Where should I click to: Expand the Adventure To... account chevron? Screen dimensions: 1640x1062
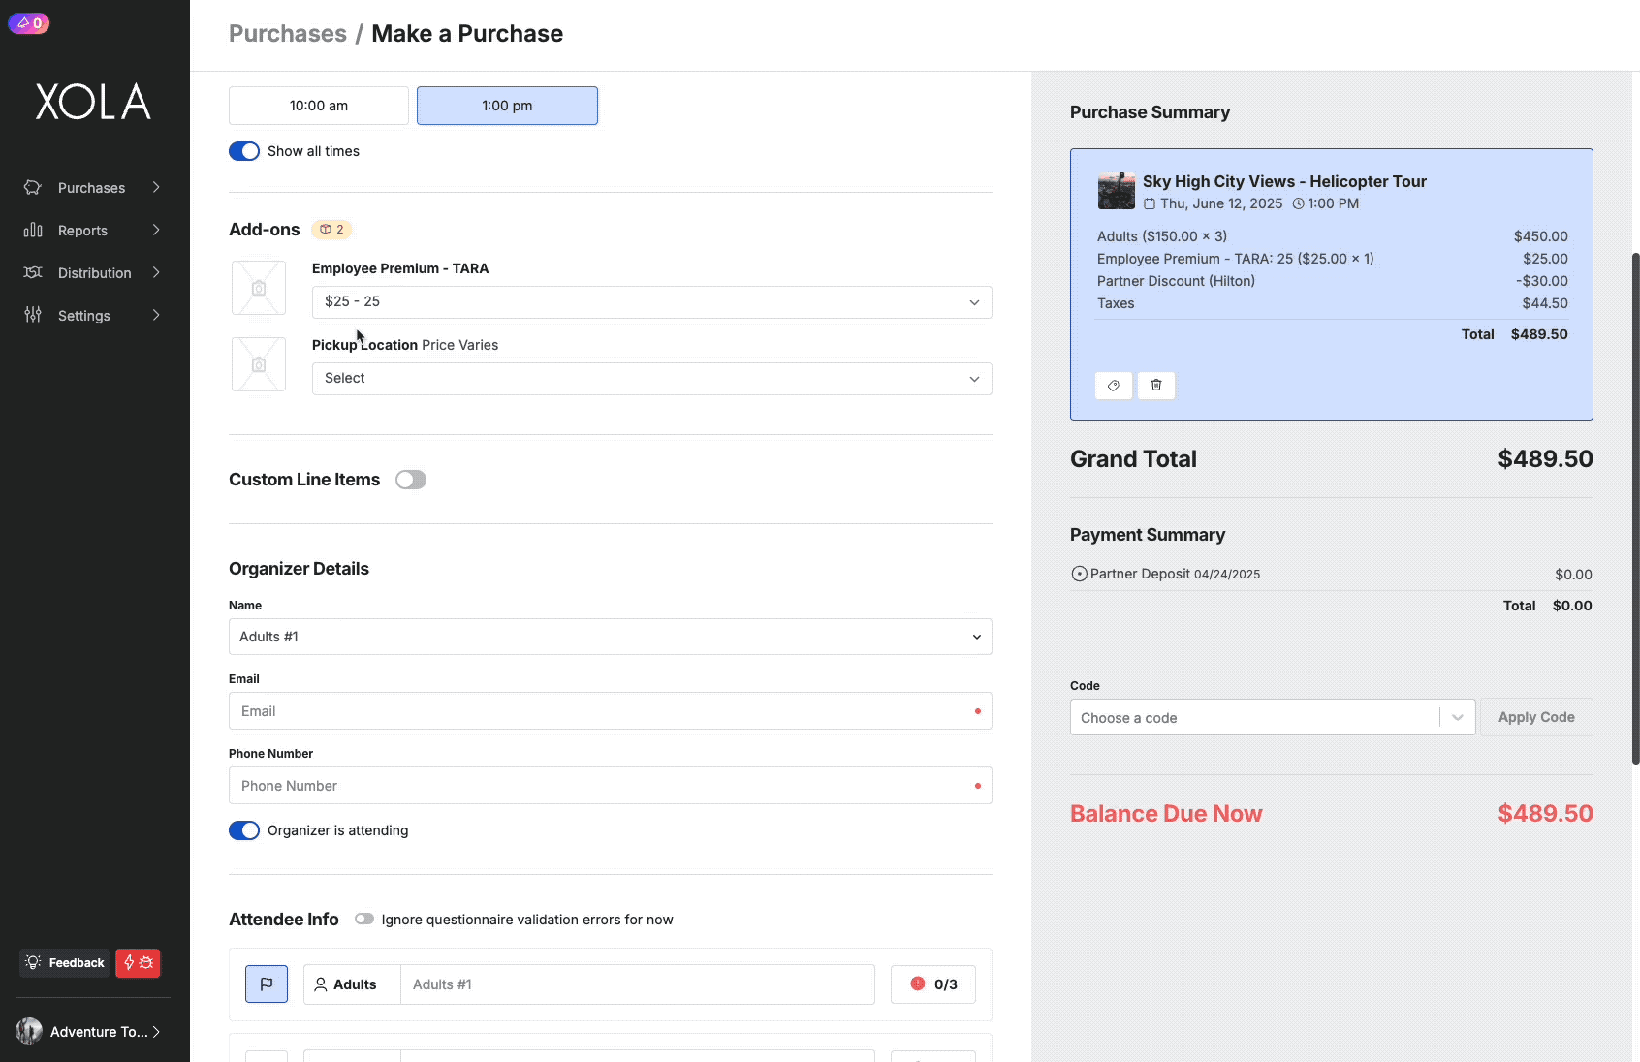156,1032
